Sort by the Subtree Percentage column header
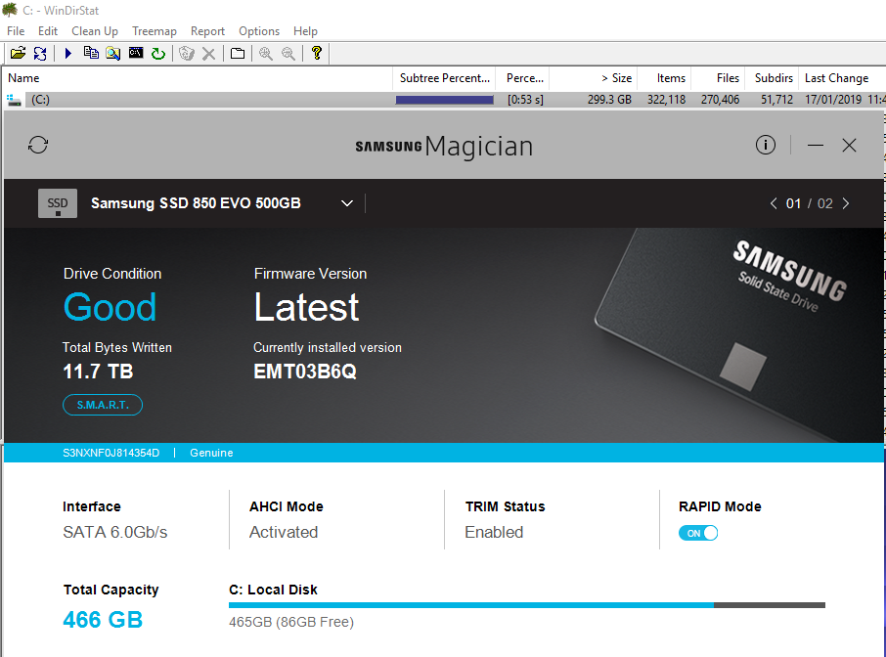The width and height of the screenshot is (886, 657). point(444,78)
